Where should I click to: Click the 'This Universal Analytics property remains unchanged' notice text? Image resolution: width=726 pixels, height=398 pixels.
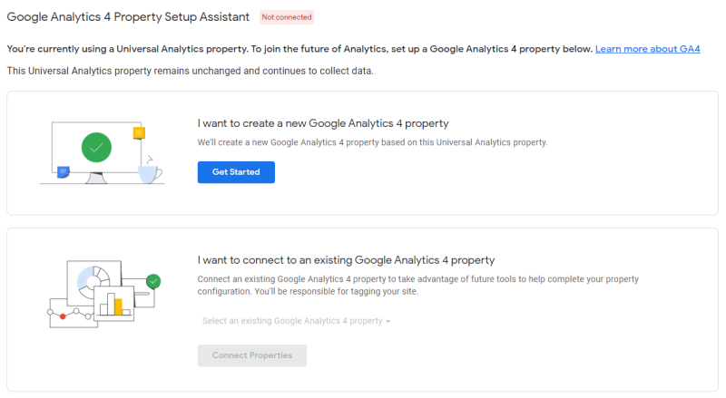point(191,71)
